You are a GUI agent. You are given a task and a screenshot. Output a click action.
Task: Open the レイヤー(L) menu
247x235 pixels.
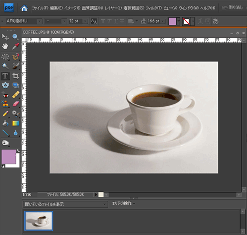click(x=113, y=8)
